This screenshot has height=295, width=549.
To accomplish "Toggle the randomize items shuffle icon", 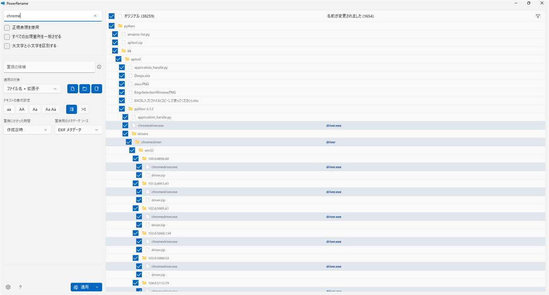I will pos(83,109).
